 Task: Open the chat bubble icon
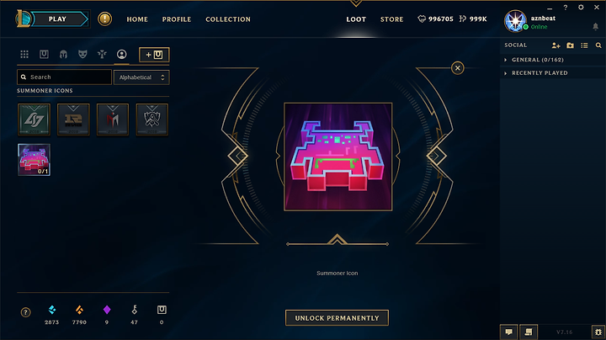pyautogui.click(x=509, y=332)
